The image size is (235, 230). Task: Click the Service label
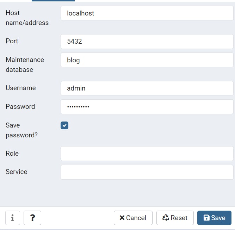[17, 172]
